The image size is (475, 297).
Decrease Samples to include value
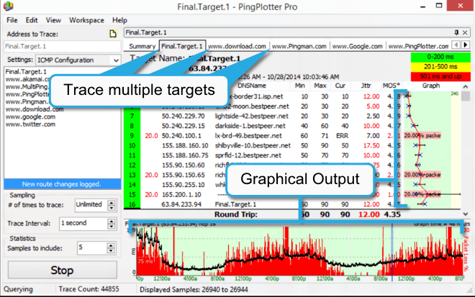(x=111, y=251)
